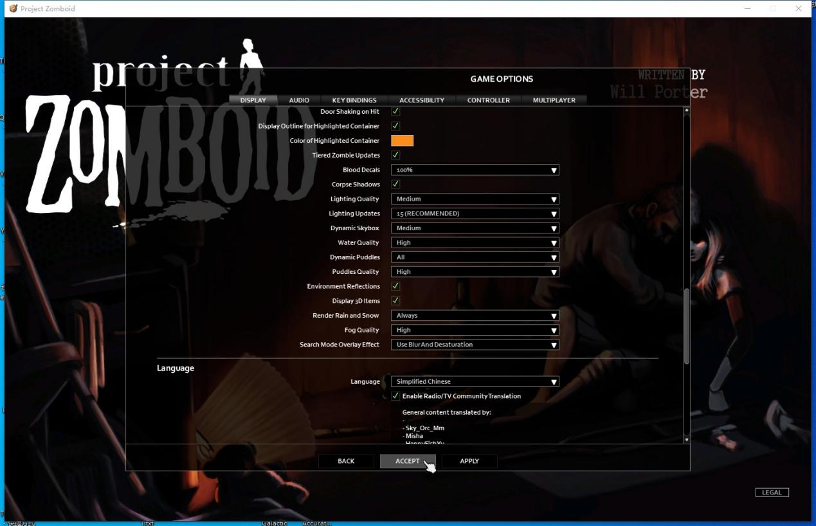The width and height of the screenshot is (816, 526).
Task: Pick Color of Highlighted Container orange swatch
Action: point(403,141)
